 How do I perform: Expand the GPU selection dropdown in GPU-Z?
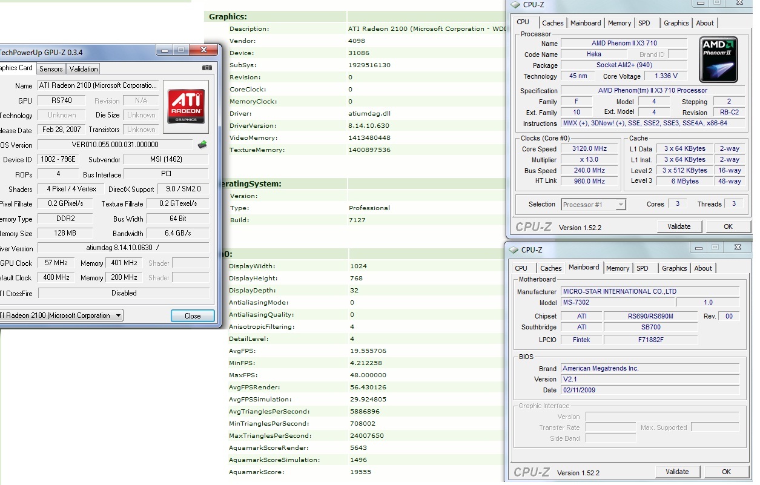(x=61, y=315)
